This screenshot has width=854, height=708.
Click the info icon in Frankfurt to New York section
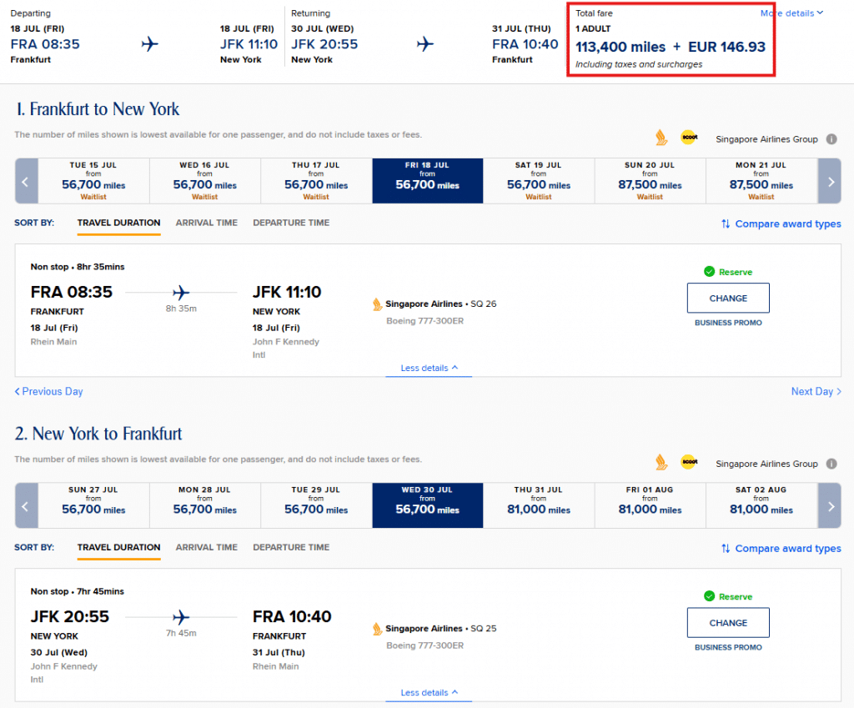pos(831,139)
